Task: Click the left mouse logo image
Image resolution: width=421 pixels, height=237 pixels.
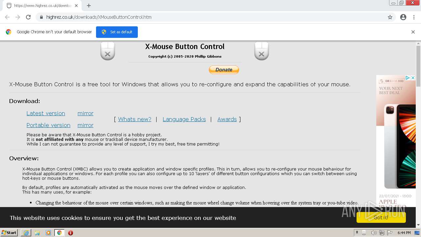Action: 108,51
